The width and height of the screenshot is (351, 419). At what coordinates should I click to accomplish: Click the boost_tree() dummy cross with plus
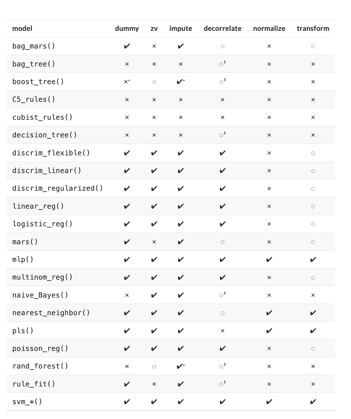pos(127,82)
